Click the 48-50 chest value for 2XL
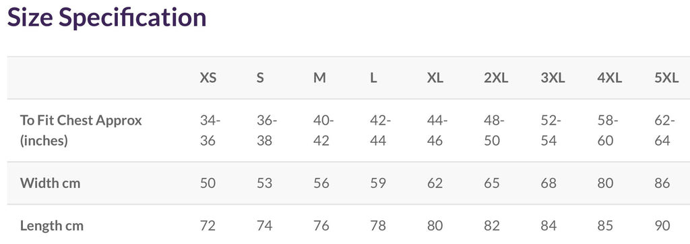 coord(494,130)
